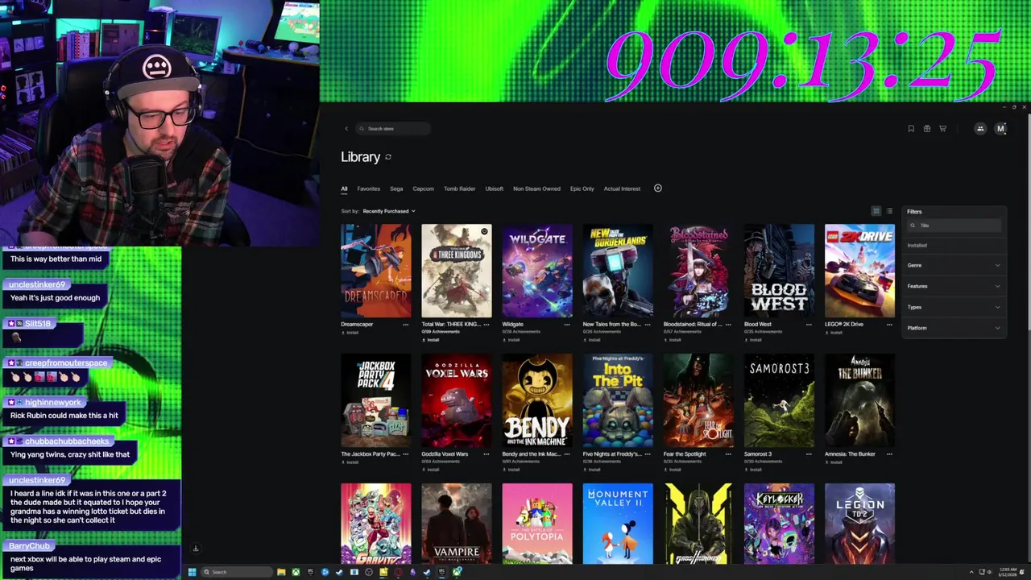Go back using the launcher back arrow
The image size is (1031, 580).
(346, 129)
